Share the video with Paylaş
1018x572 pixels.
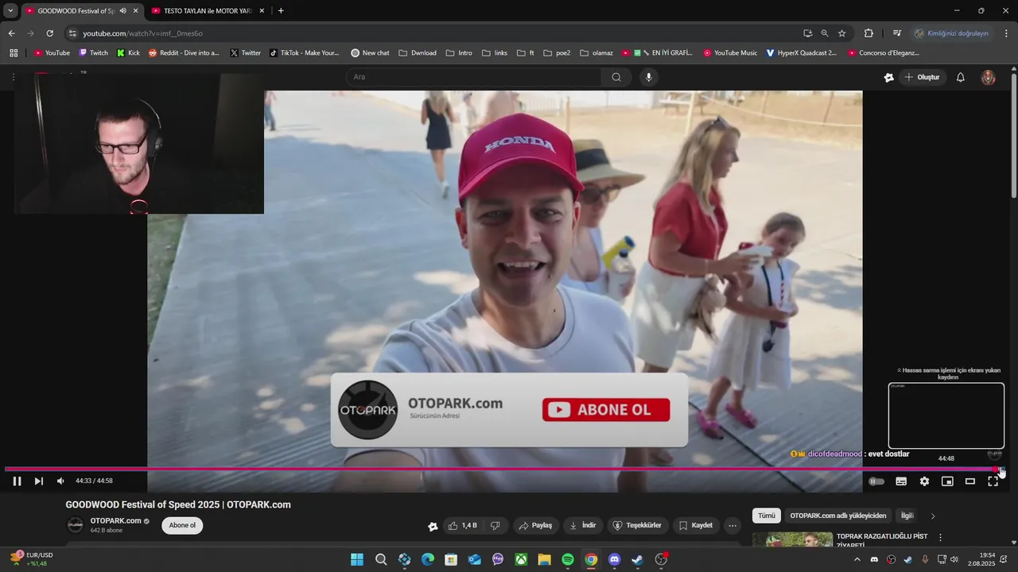534,525
